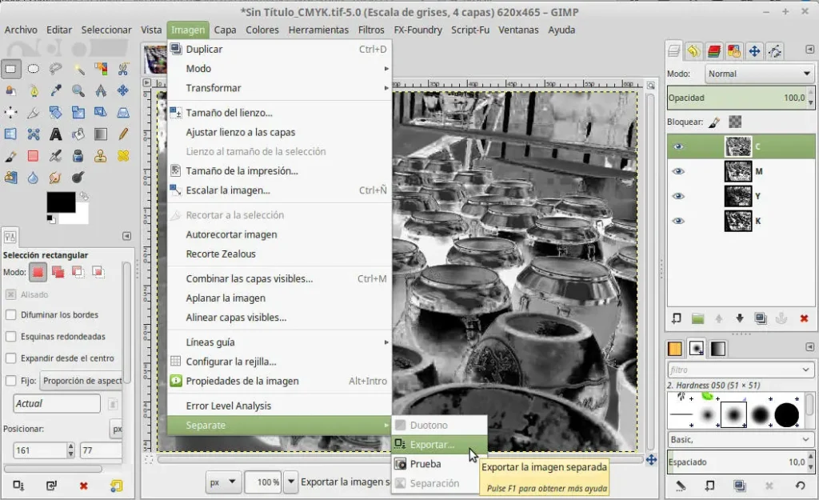Image resolution: width=819 pixels, height=500 pixels.
Task: Expand the Líneas guía submenu
Action: pos(279,342)
